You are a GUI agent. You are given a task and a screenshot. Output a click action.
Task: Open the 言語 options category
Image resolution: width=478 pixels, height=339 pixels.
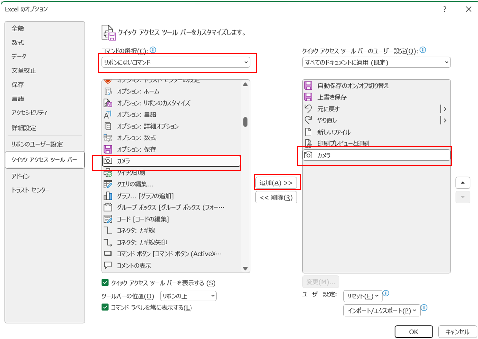click(18, 99)
